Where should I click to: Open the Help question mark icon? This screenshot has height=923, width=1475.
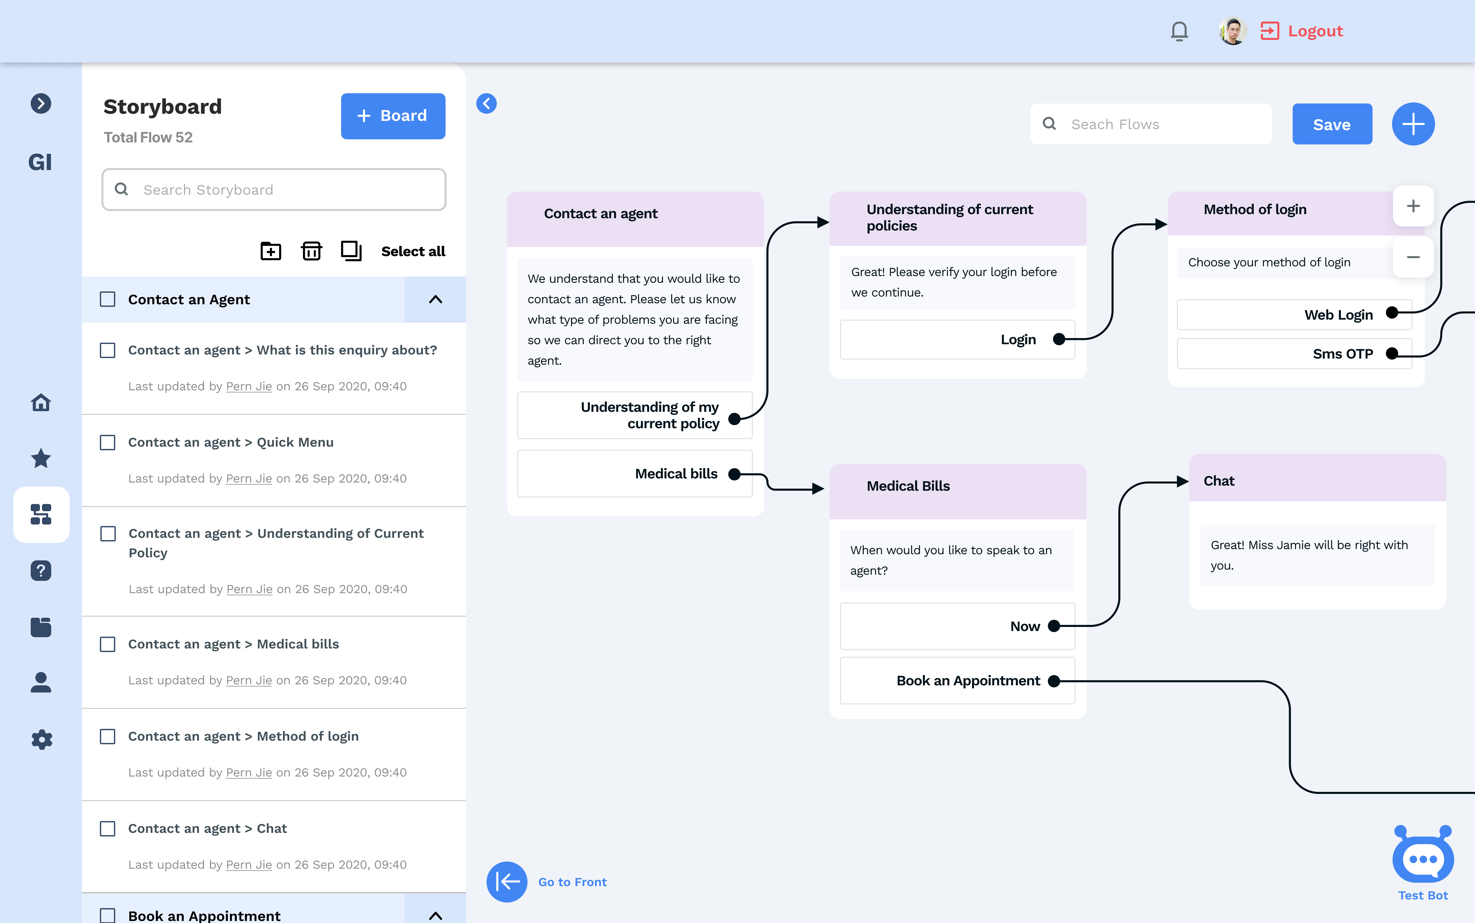click(x=41, y=571)
